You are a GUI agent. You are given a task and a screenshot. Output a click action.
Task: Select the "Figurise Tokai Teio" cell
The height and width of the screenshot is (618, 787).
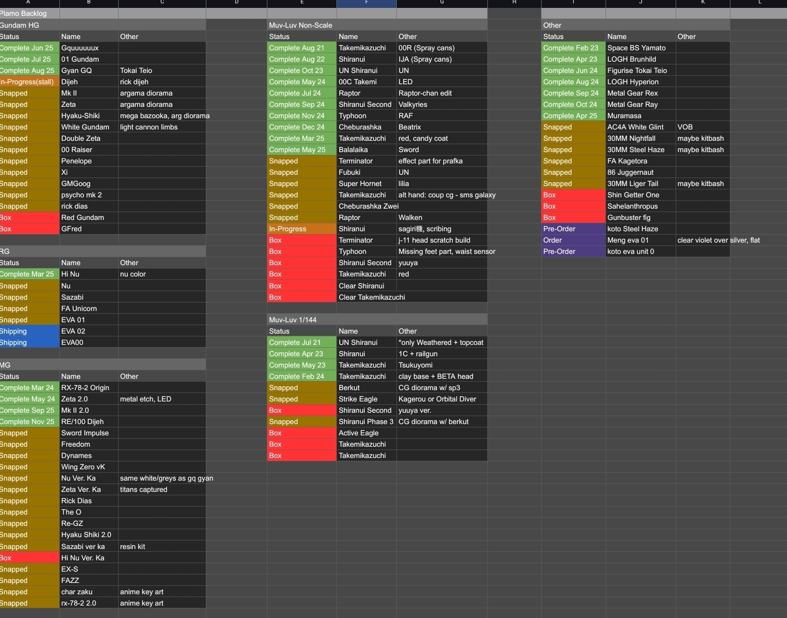click(x=641, y=71)
